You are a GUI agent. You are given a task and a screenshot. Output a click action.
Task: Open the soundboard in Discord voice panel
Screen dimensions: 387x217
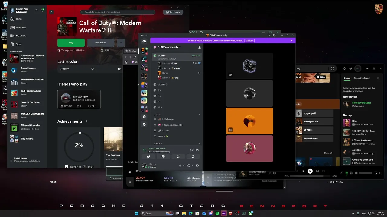[x=193, y=156]
